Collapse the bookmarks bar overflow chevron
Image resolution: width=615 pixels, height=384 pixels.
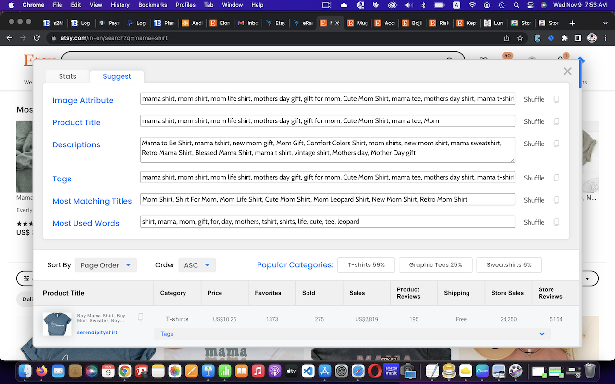[x=605, y=23]
